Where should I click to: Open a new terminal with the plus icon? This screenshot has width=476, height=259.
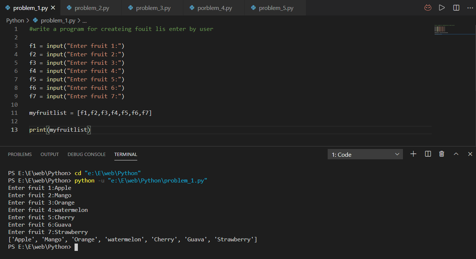[413, 154]
